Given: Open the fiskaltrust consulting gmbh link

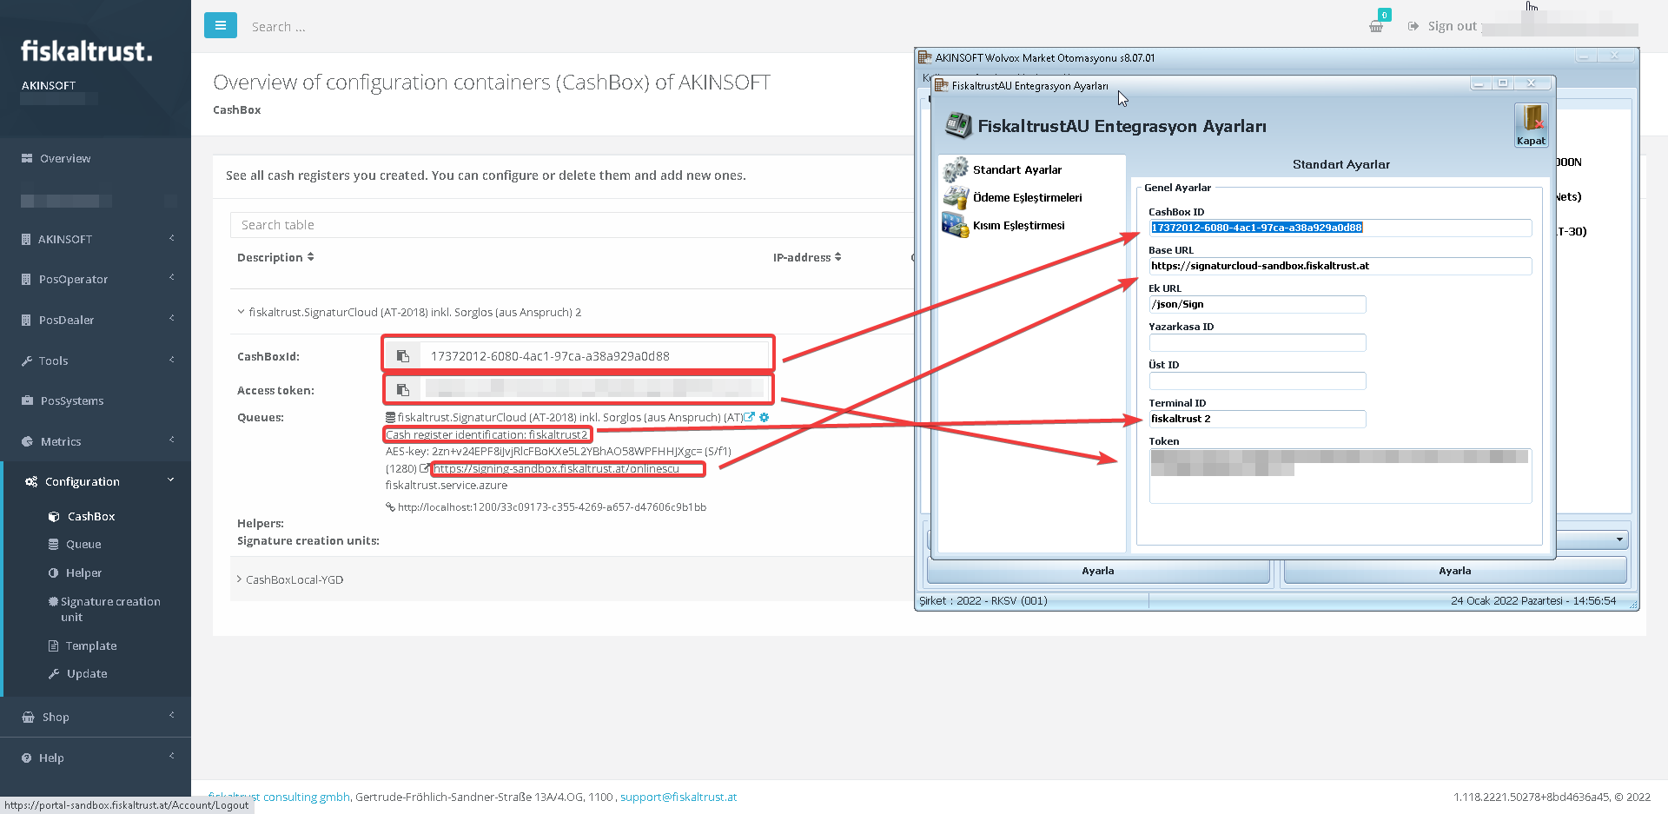Looking at the screenshot, I should tap(279, 797).
